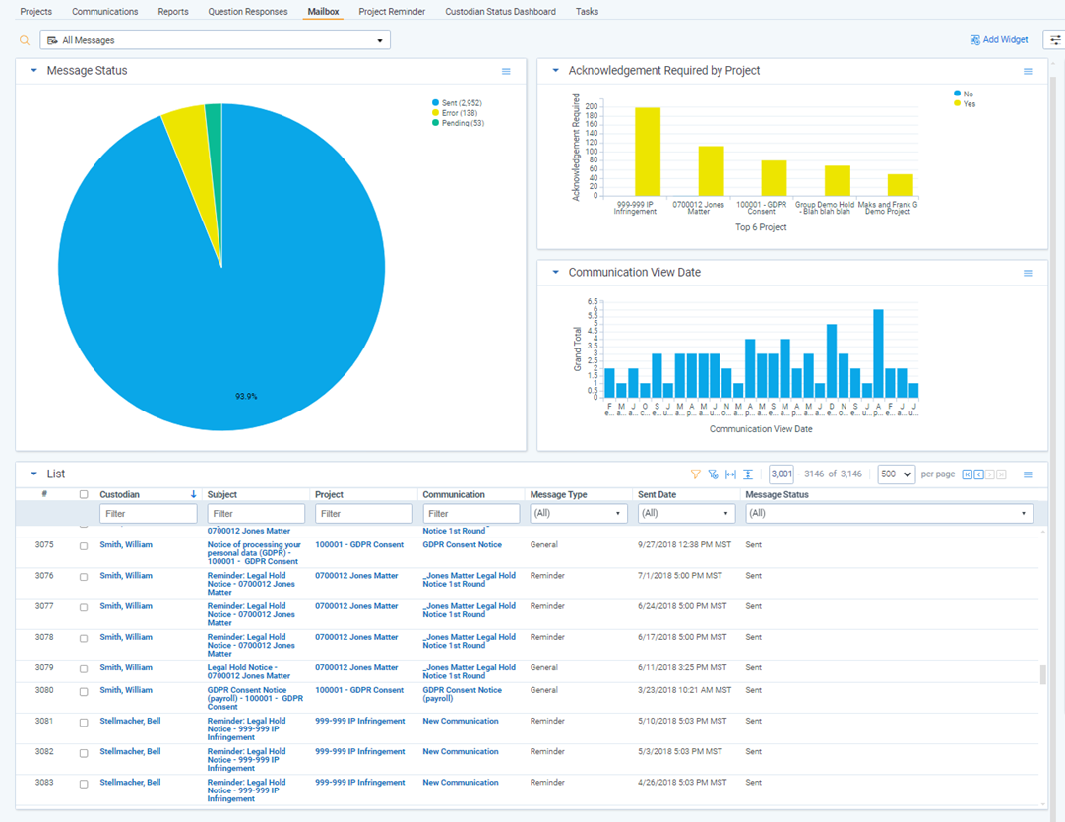Open dashboard settings sliders icon
Viewport: 1065px width, 822px height.
[1055, 40]
